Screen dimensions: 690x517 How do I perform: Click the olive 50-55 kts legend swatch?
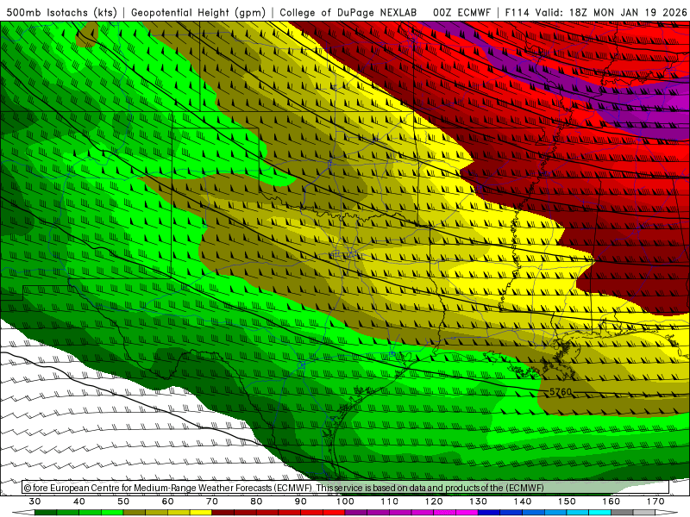point(135,513)
